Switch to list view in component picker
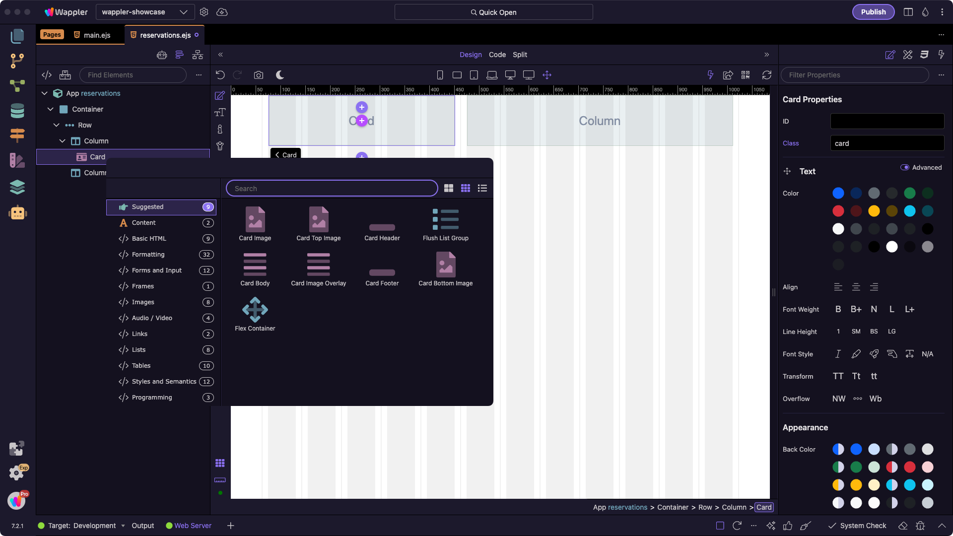 pyautogui.click(x=482, y=188)
